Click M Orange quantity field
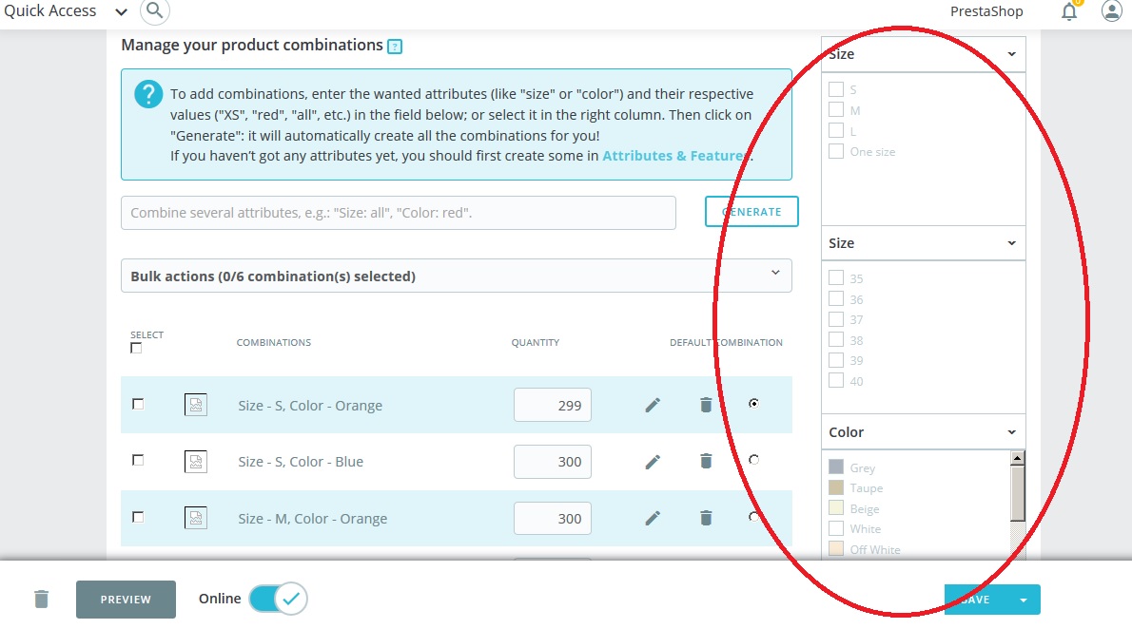Screen dimensions: 1132x629 553,518
